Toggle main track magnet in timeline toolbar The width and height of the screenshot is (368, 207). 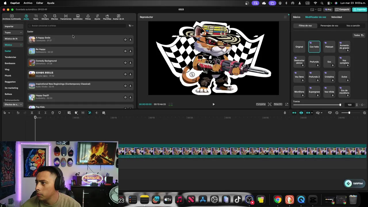(x=294, y=113)
